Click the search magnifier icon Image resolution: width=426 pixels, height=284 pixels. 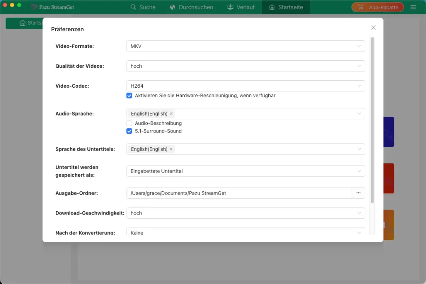pos(133,7)
